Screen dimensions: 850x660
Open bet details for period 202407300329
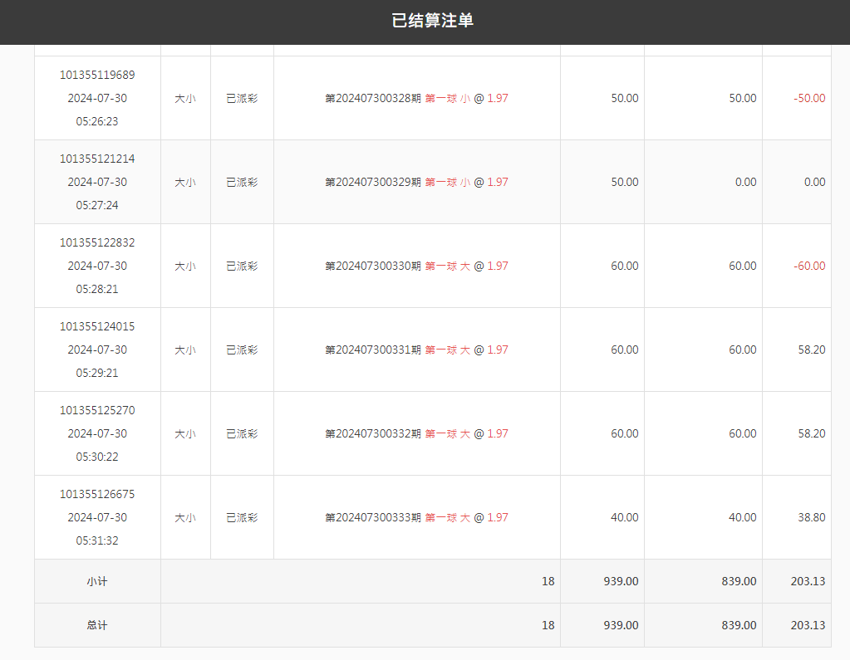[416, 182]
